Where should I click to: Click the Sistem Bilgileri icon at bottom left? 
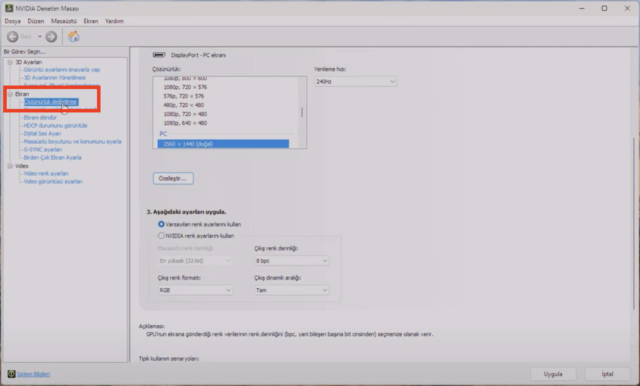tap(11, 374)
